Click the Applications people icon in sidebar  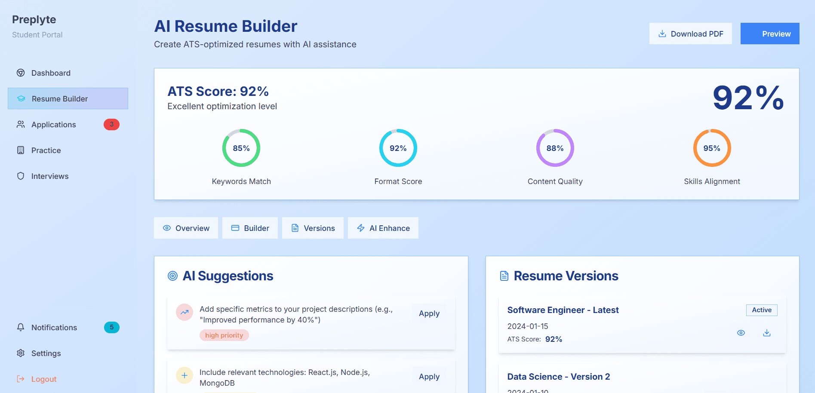21,124
